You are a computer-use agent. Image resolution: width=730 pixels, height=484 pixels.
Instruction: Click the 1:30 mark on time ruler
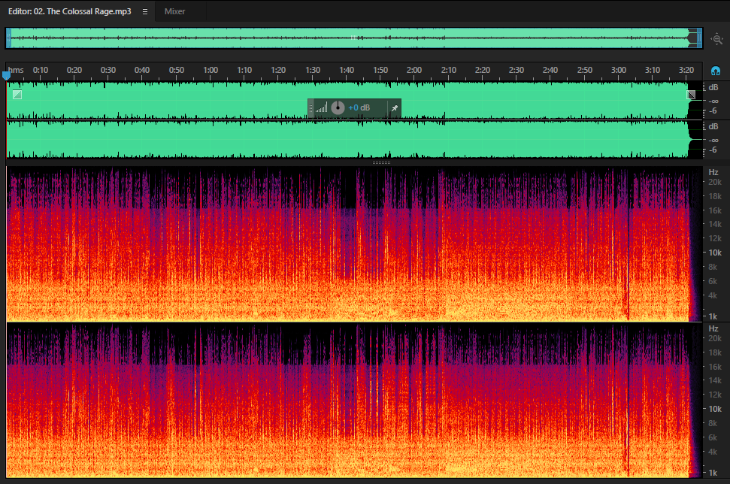(x=313, y=70)
